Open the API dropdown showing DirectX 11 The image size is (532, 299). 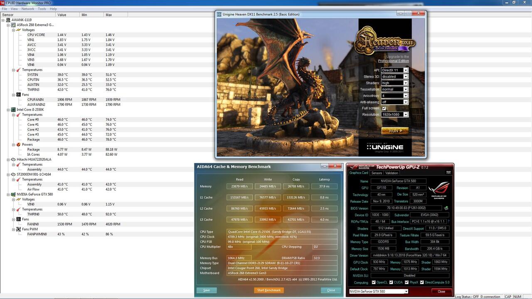(394, 70)
